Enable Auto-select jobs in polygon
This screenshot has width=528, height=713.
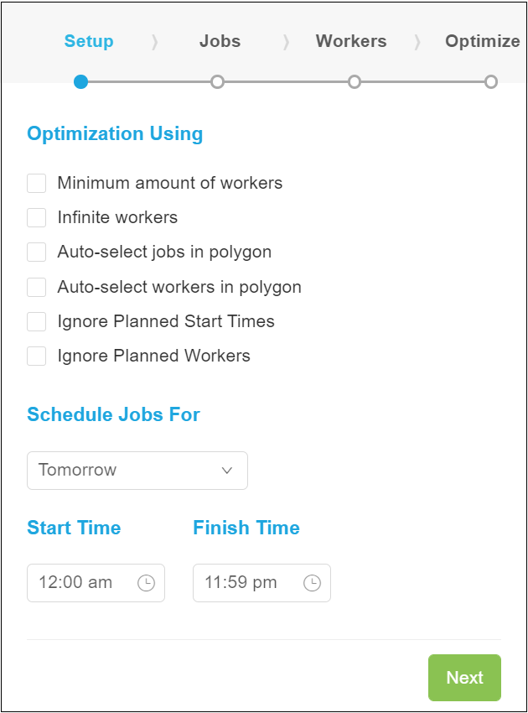pos(36,252)
